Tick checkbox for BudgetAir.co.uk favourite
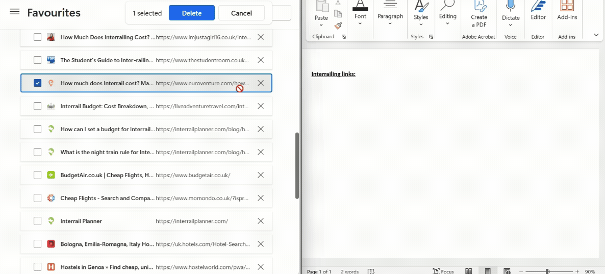The width and height of the screenshot is (605, 274). click(37, 175)
